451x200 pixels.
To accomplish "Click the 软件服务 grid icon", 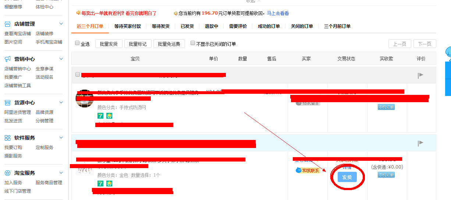I will pyautogui.click(x=7, y=138).
